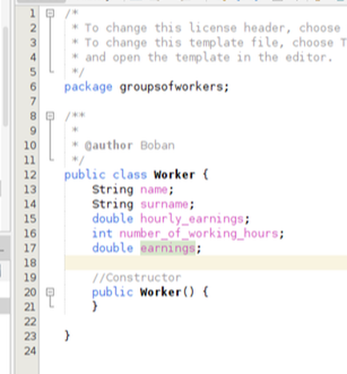Screen dimensions: 347x374
Task: Click the highlighted earnings variable
Action: click(168, 249)
